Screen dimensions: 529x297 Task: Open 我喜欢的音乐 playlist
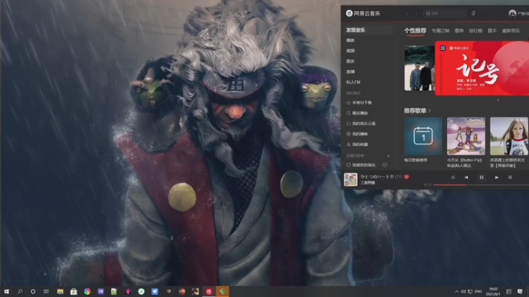[x=361, y=165]
